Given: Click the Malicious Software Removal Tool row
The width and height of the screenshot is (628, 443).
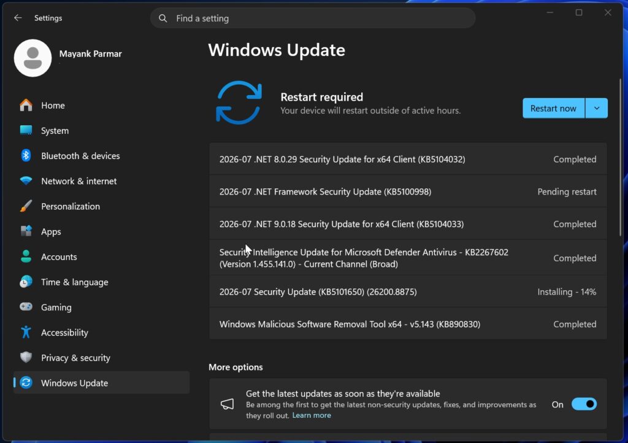Looking at the screenshot, I should tap(408, 324).
